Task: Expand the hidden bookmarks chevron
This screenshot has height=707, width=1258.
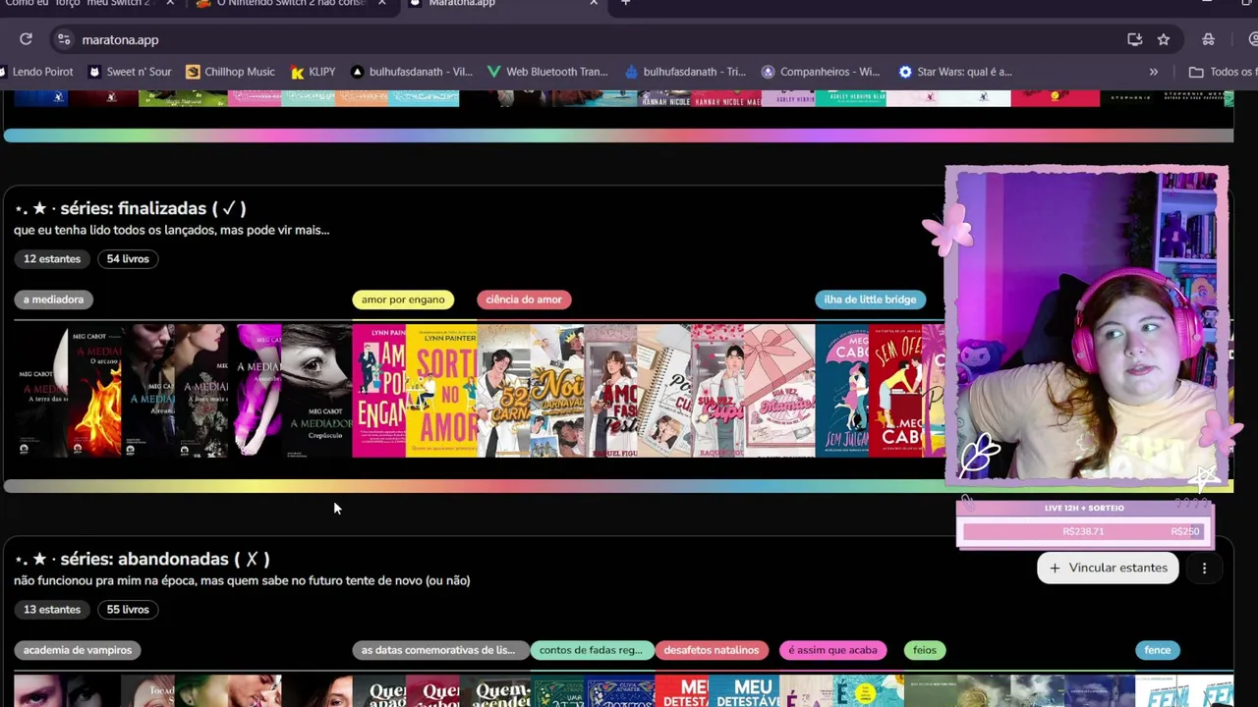Action: tap(1154, 72)
